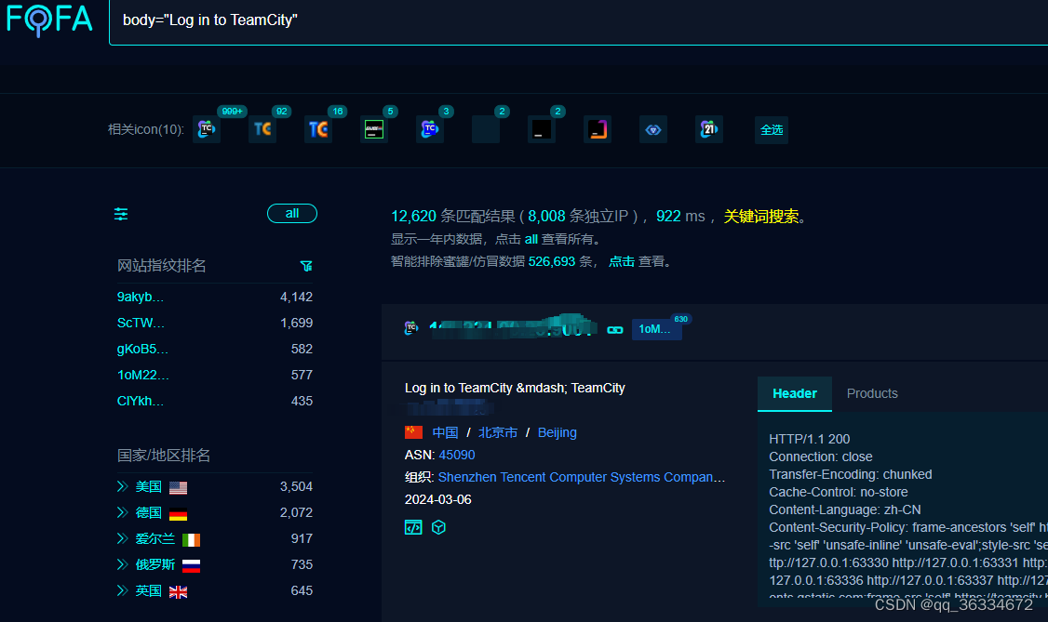The width and height of the screenshot is (1048, 622).
Task: Click the 526,693 excluded honeypot count
Action: (551, 261)
